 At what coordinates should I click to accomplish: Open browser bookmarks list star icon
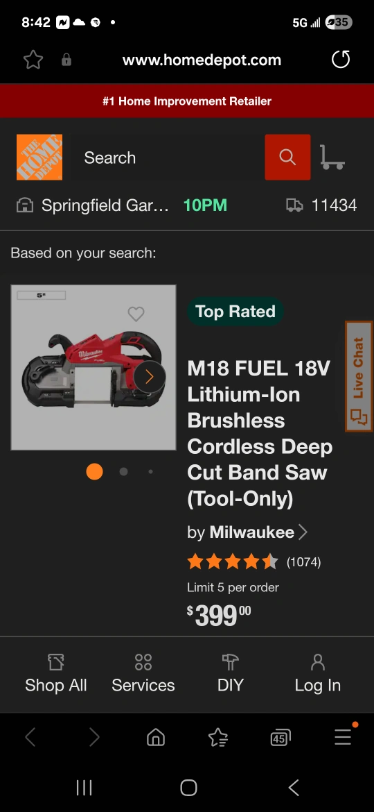(218, 737)
